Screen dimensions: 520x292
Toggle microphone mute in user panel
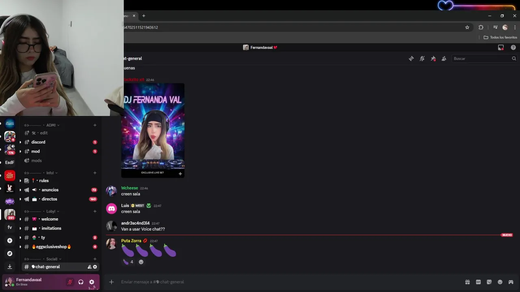pos(70,282)
